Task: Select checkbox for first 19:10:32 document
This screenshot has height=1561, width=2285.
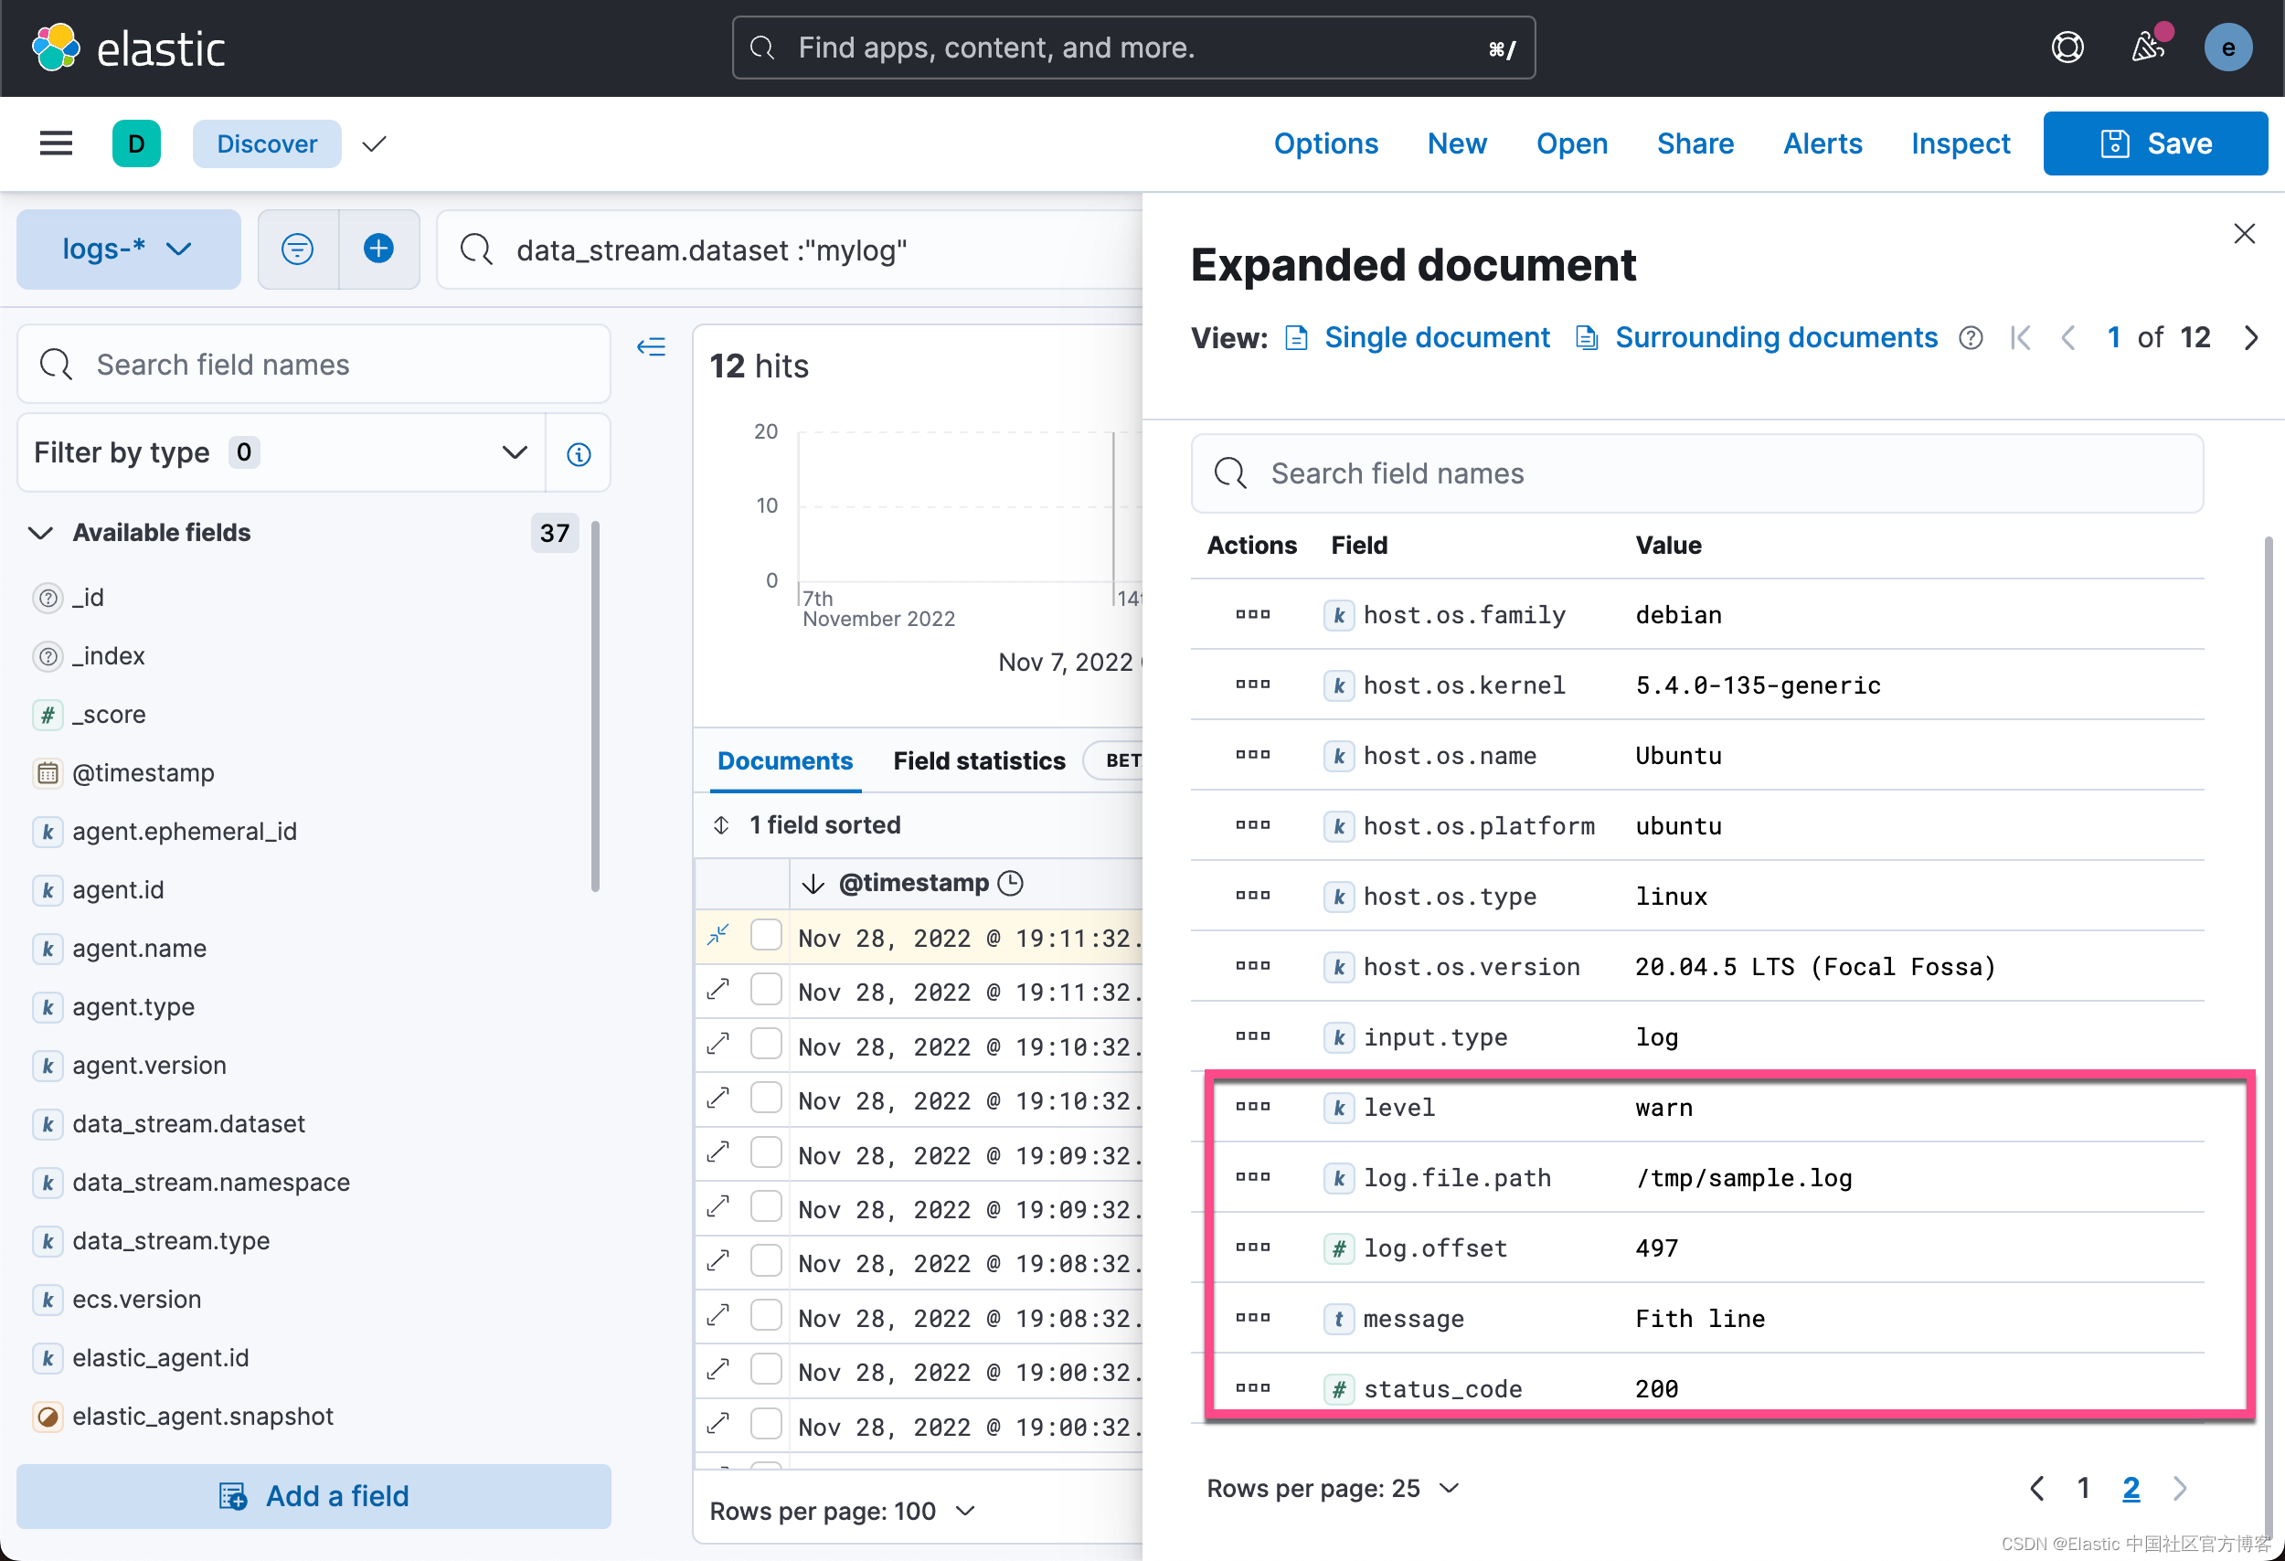Action: pos(765,1044)
